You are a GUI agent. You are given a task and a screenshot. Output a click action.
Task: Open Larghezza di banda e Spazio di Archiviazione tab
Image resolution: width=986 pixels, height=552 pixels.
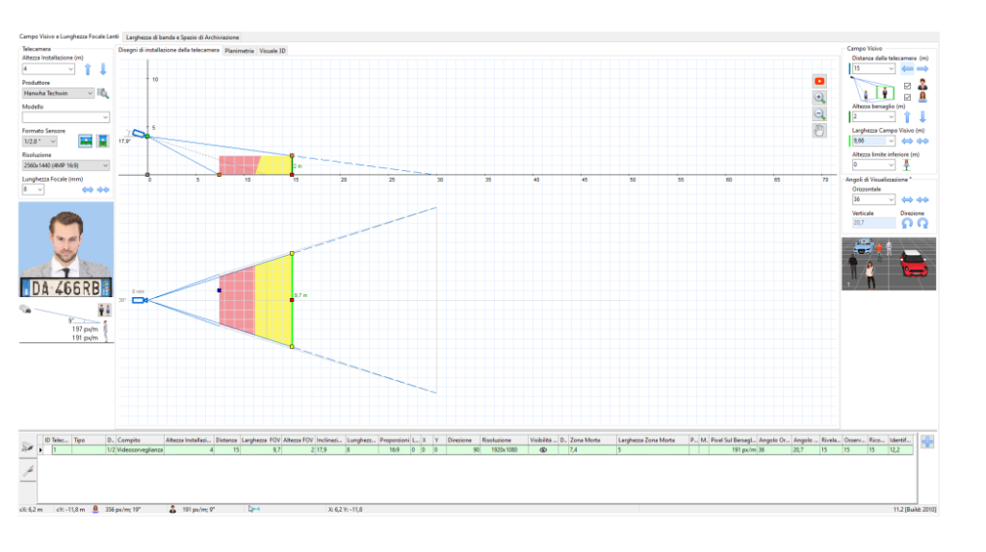click(183, 37)
